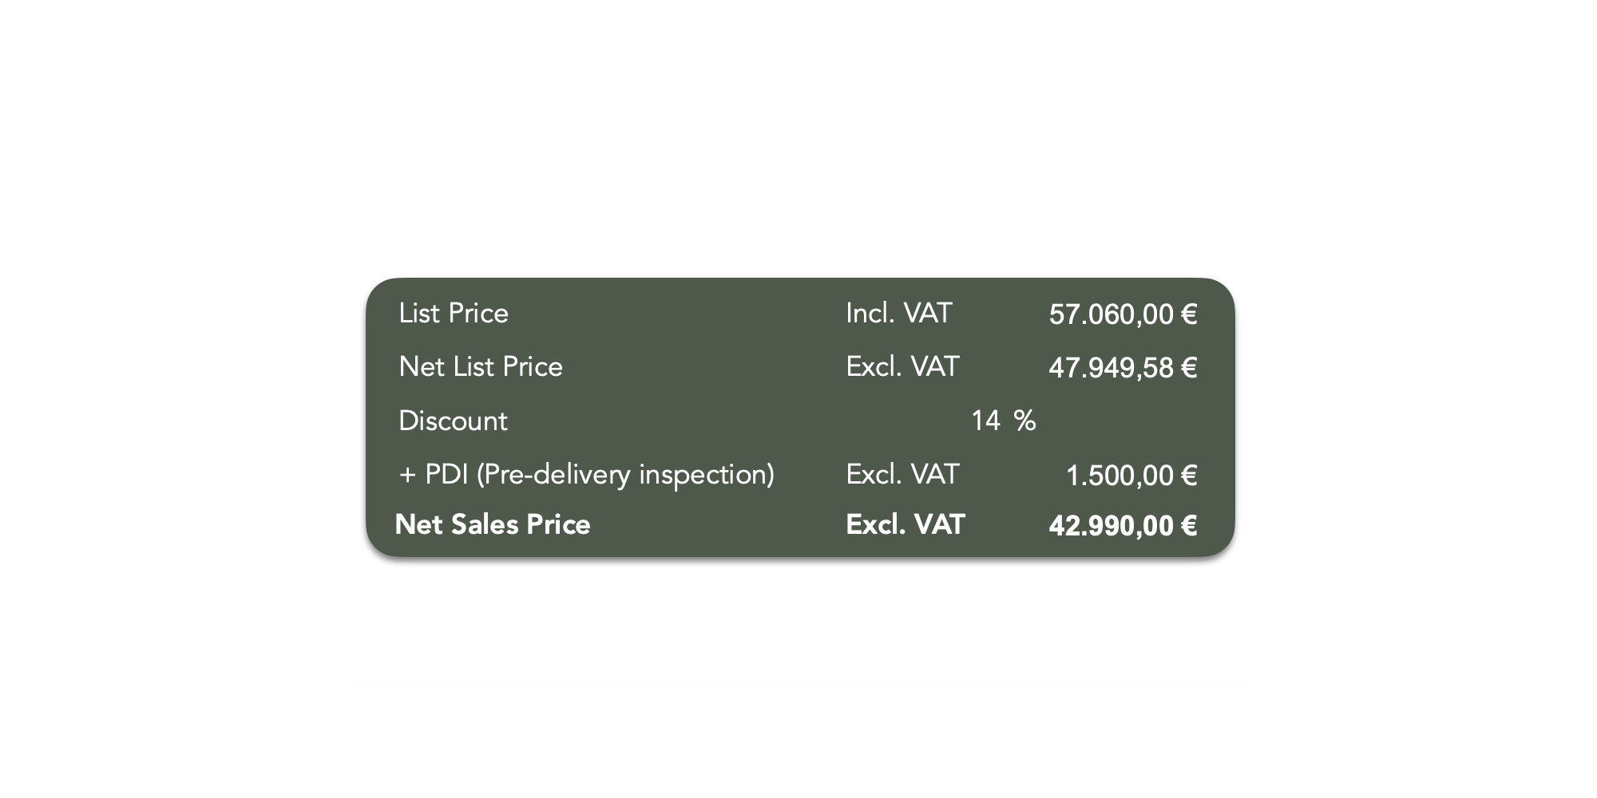Click the word Price in Net Sales Price
1597x798 pixels.
559,524
